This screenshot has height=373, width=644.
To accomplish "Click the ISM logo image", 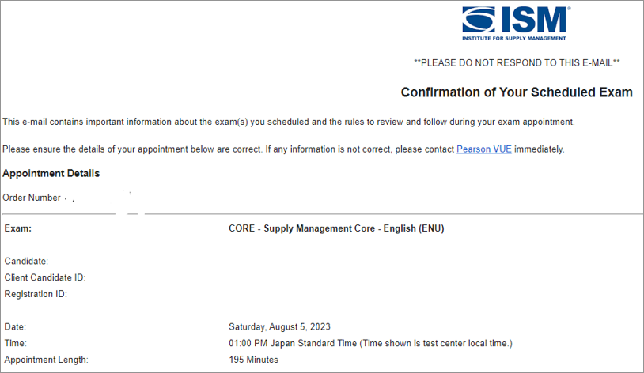I will click(x=516, y=24).
